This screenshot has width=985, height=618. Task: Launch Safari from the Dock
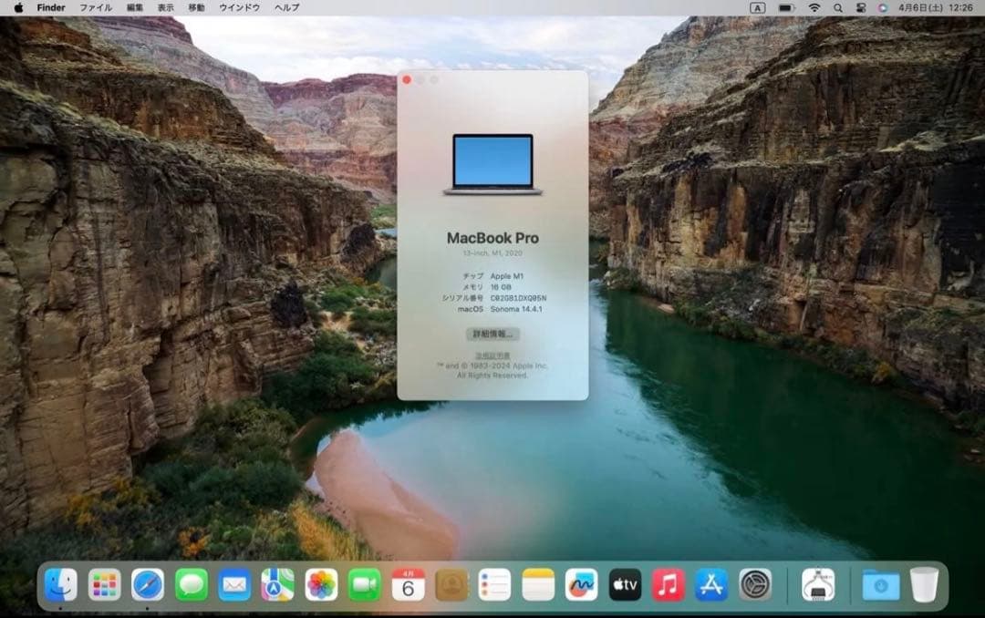pos(148,584)
